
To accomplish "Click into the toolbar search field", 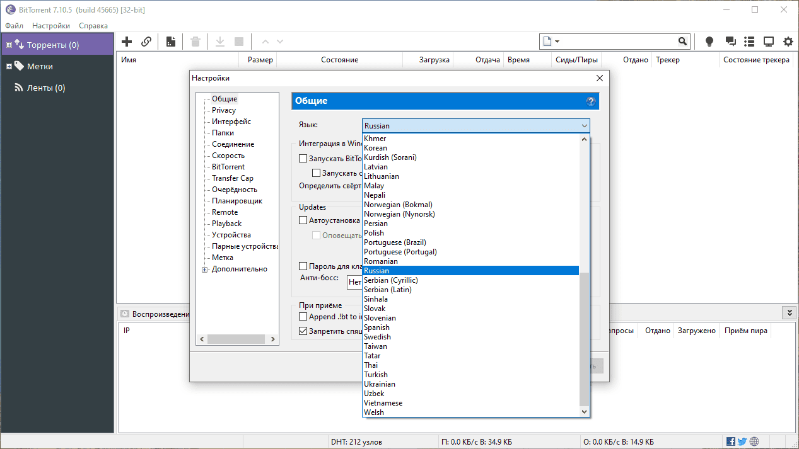I will 618,42.
